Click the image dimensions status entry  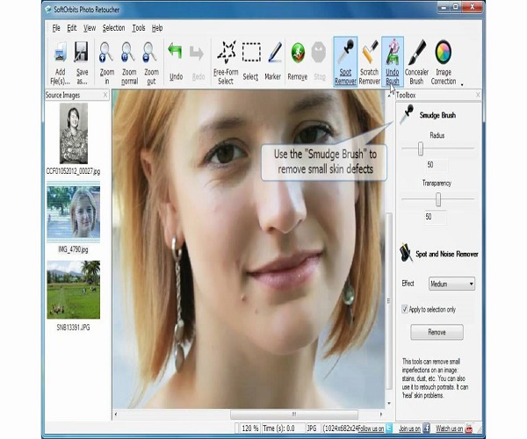[340, 428]
